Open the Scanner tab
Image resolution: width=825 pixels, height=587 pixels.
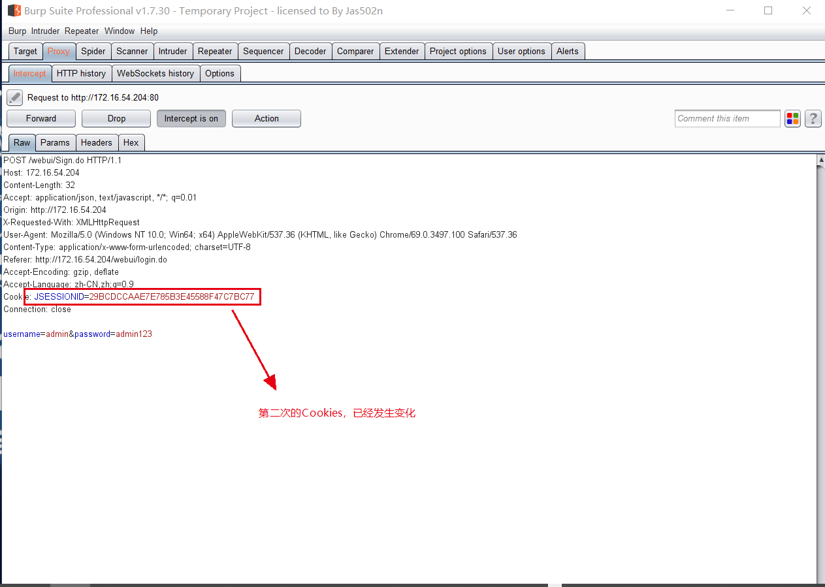(133, 51)
